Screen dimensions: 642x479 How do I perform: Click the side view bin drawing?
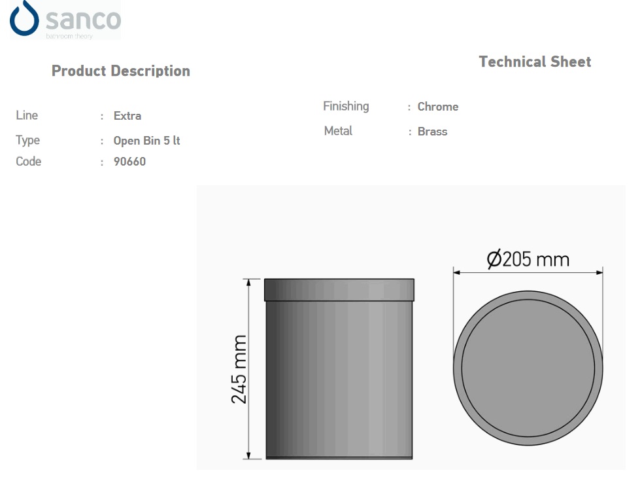(x=339, y=369)
